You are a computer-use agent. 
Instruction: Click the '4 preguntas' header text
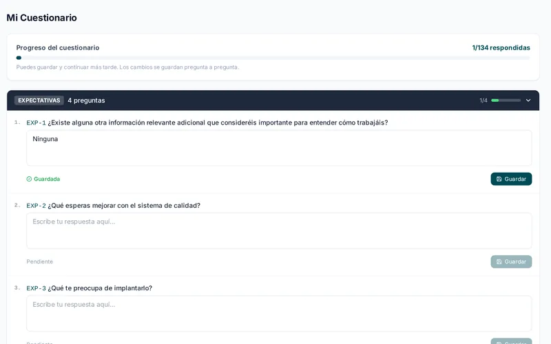point(86,100)
